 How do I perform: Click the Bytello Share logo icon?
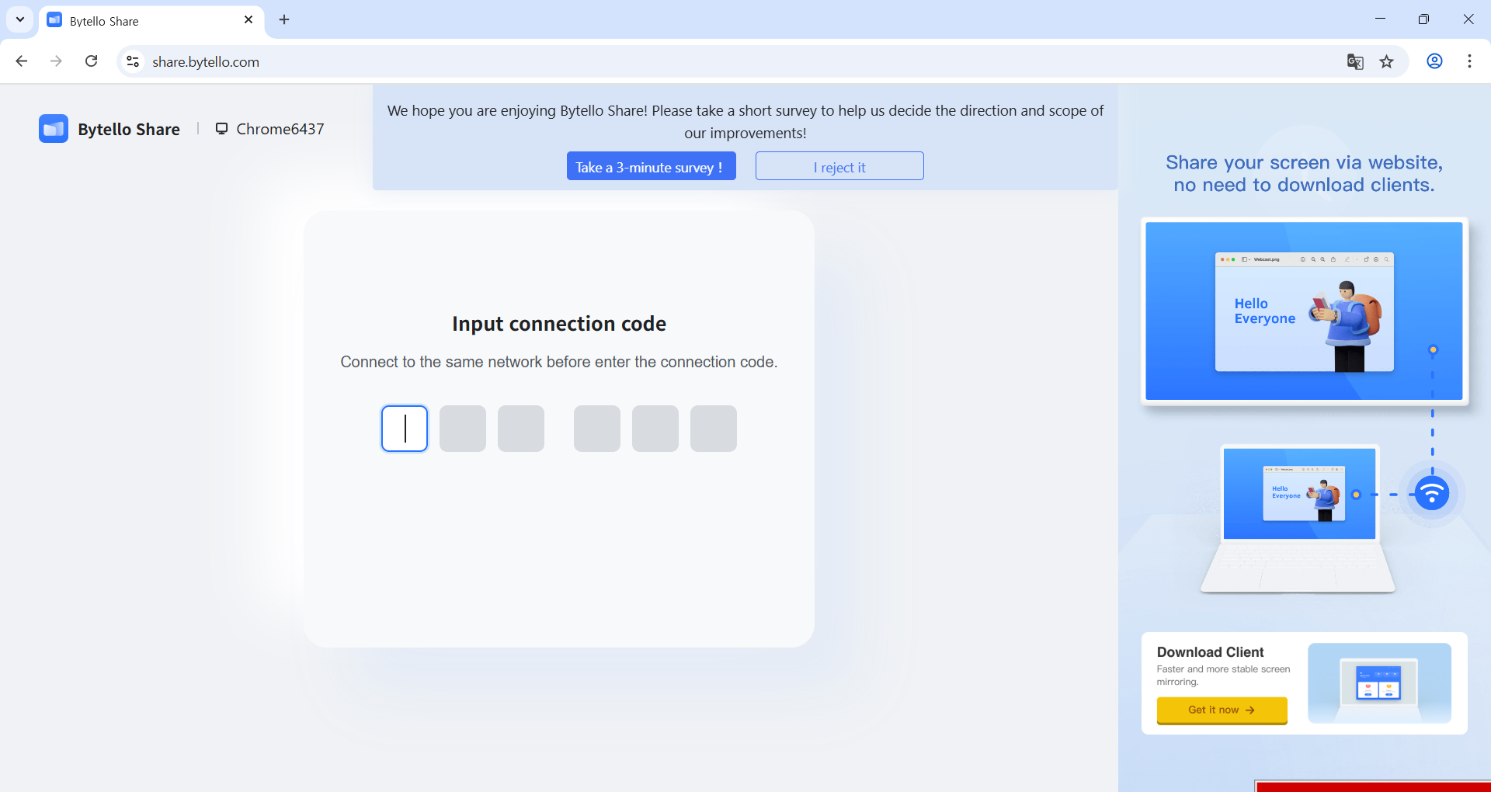pyautogui.click(x=54, y=129)
